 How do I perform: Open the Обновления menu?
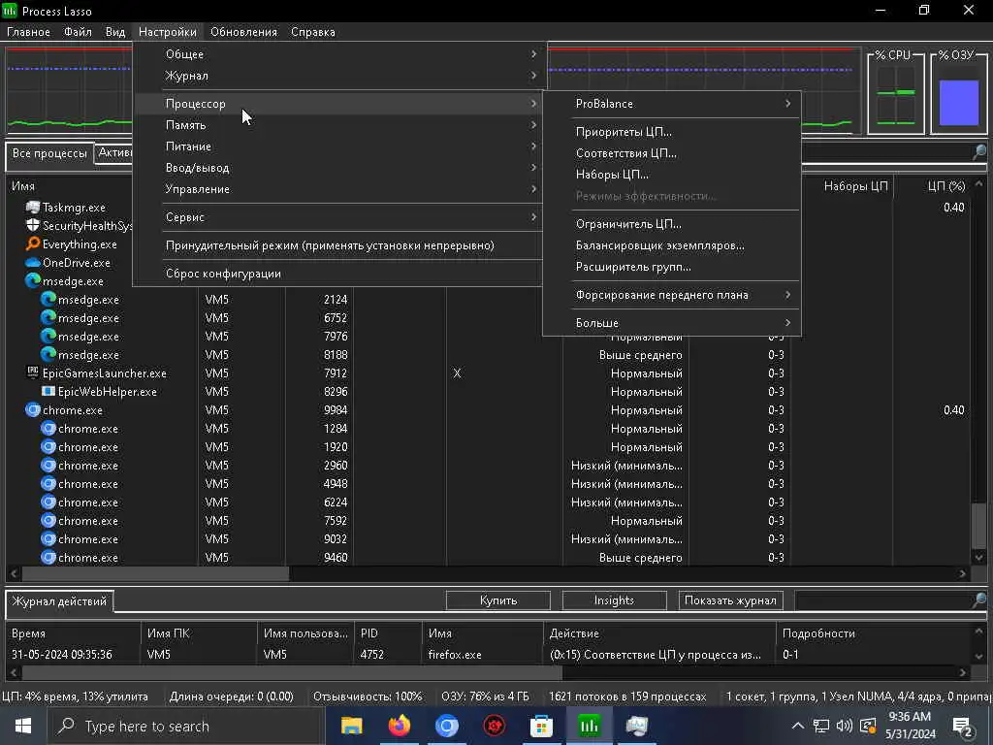pyautogui.click(x=243, y=32)
